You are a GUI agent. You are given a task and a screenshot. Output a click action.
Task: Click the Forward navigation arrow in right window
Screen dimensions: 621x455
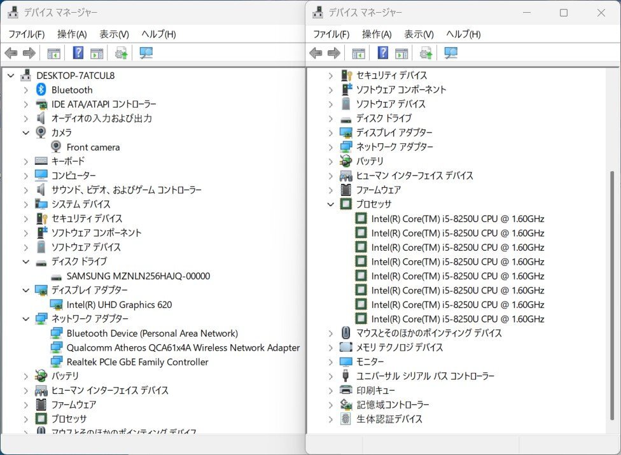[333, 53]
